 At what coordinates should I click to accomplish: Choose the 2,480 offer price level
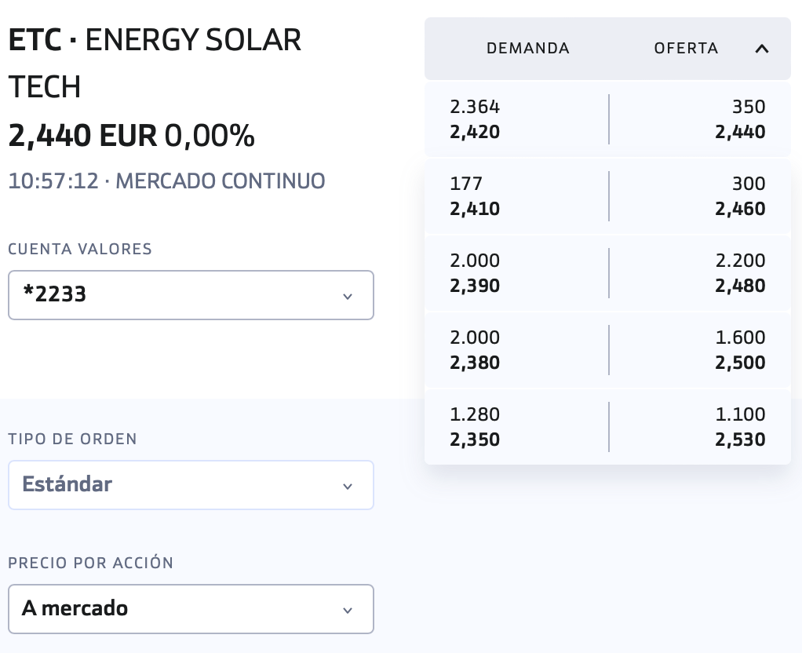(x=740, y=286)
